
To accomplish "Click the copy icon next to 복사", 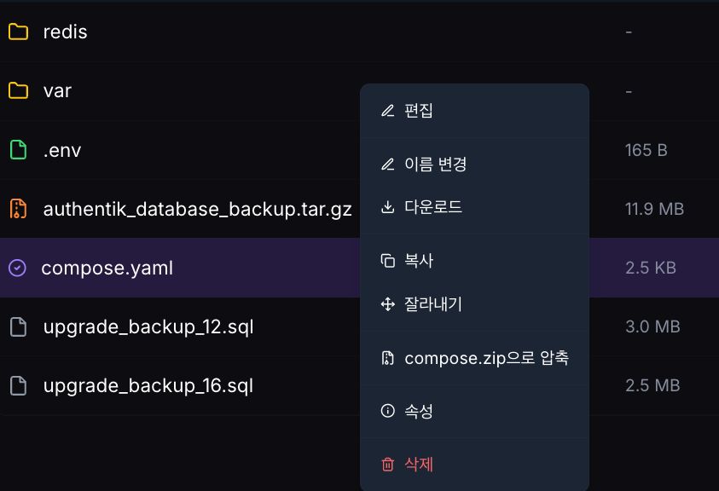I will (388, 261).
